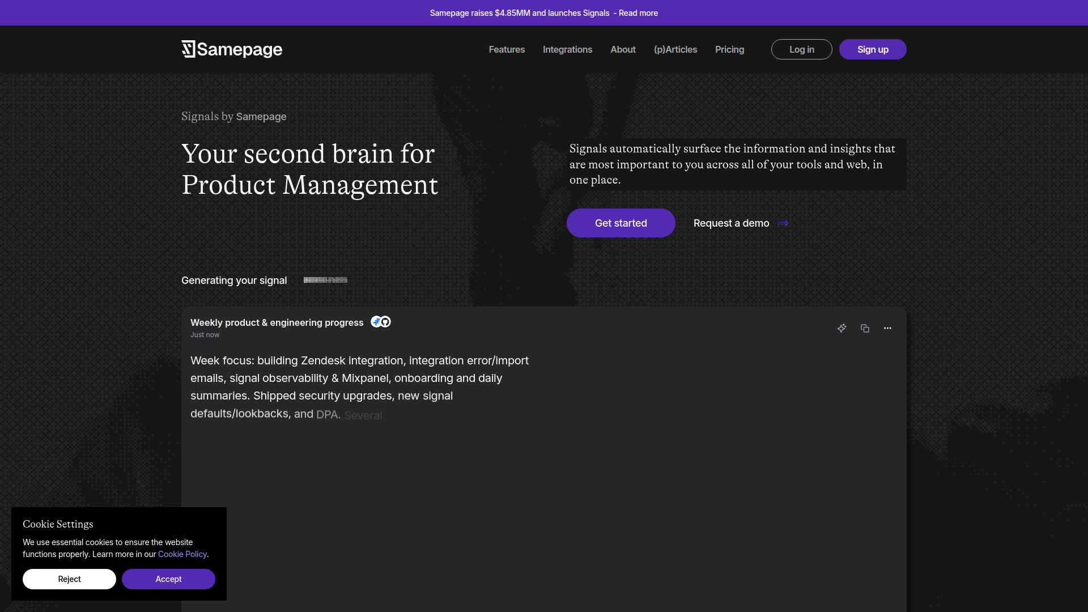Viewport: 1088px width, 612px height.
Task: Open the About page
Action: tap(623, 49)
